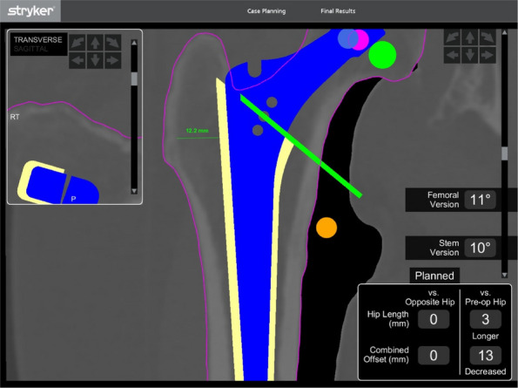Click Hip Length vs. Opposite Hip value 0
Image resolution: width=518 pixels, height=388 pixels.
pyautogui.click(x=434, y=319)
